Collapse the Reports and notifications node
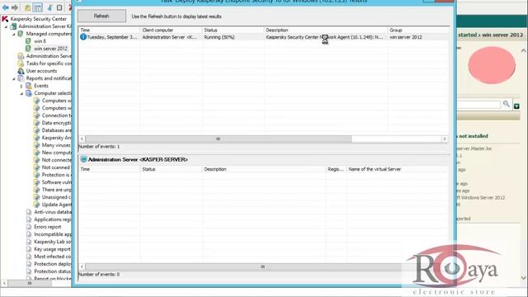This screenshot has height=297, width=528. point(14,78)
